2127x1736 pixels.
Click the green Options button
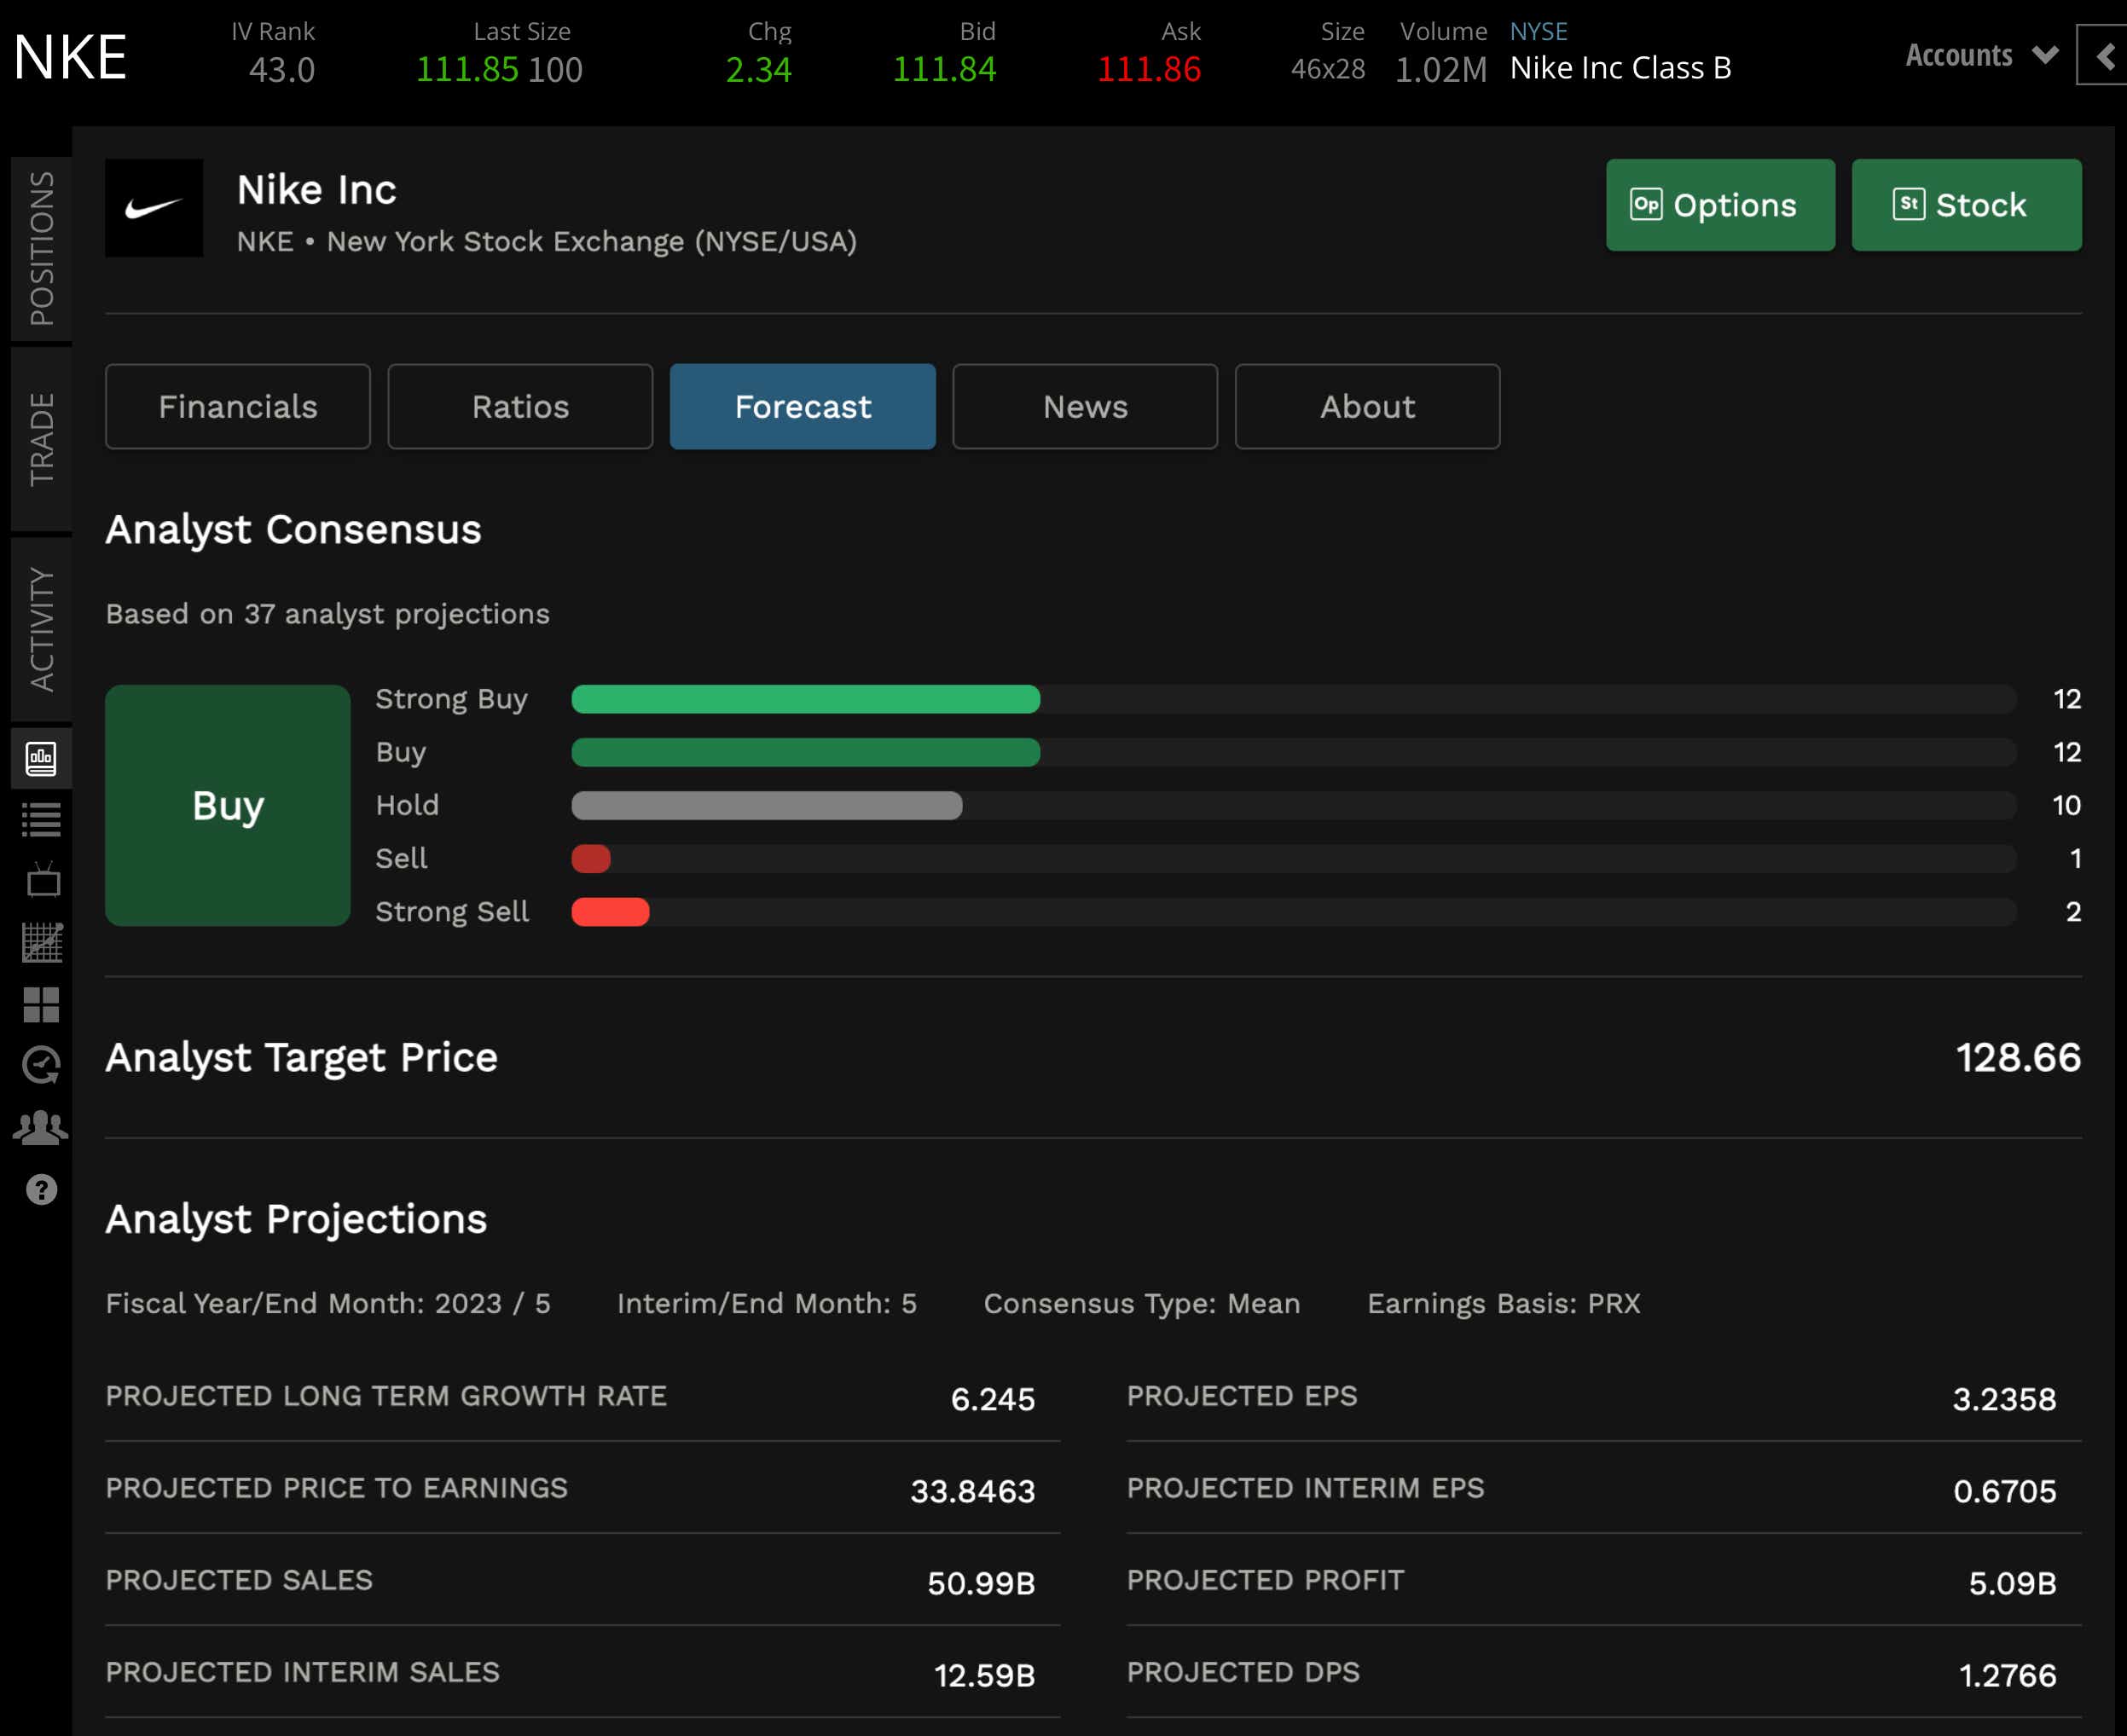click(1720, 205)
